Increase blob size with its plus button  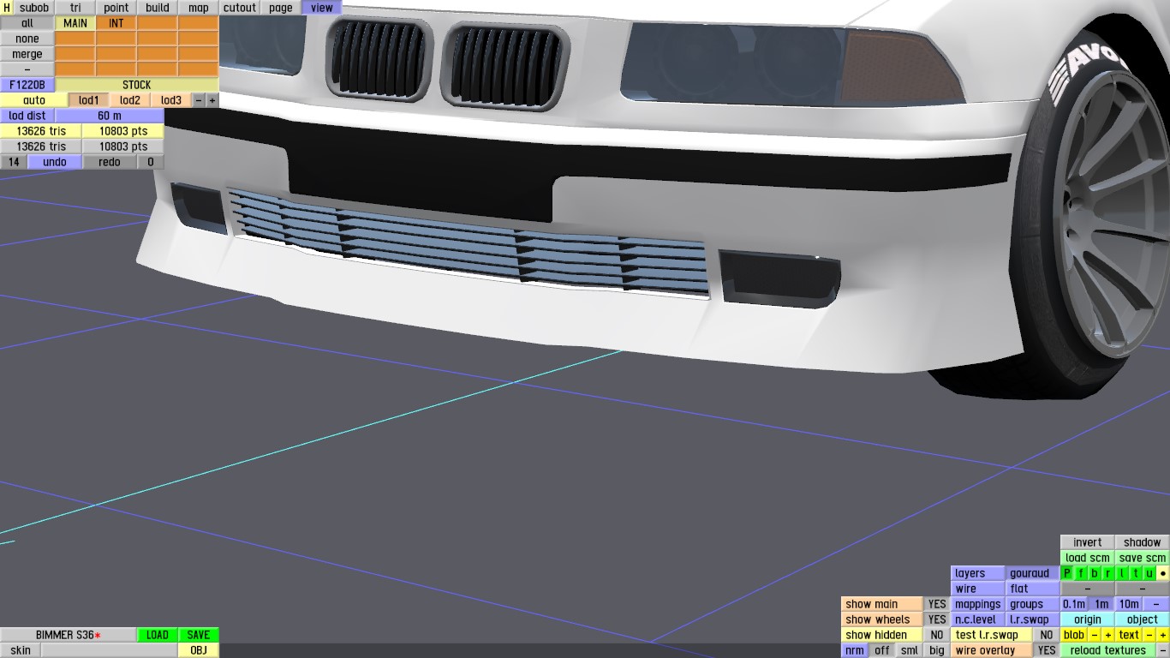[1108, 635]
